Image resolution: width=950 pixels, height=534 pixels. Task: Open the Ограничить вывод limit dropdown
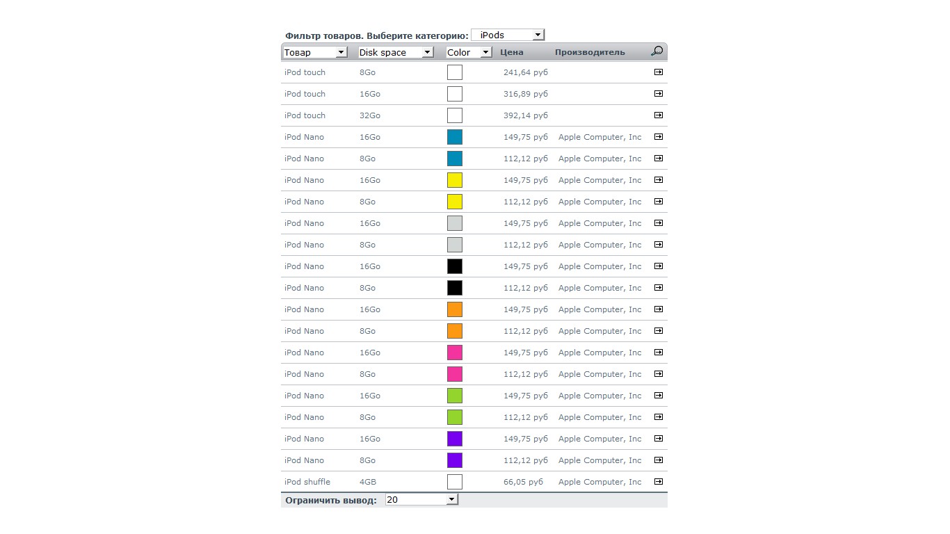click(x=421, y=499)
